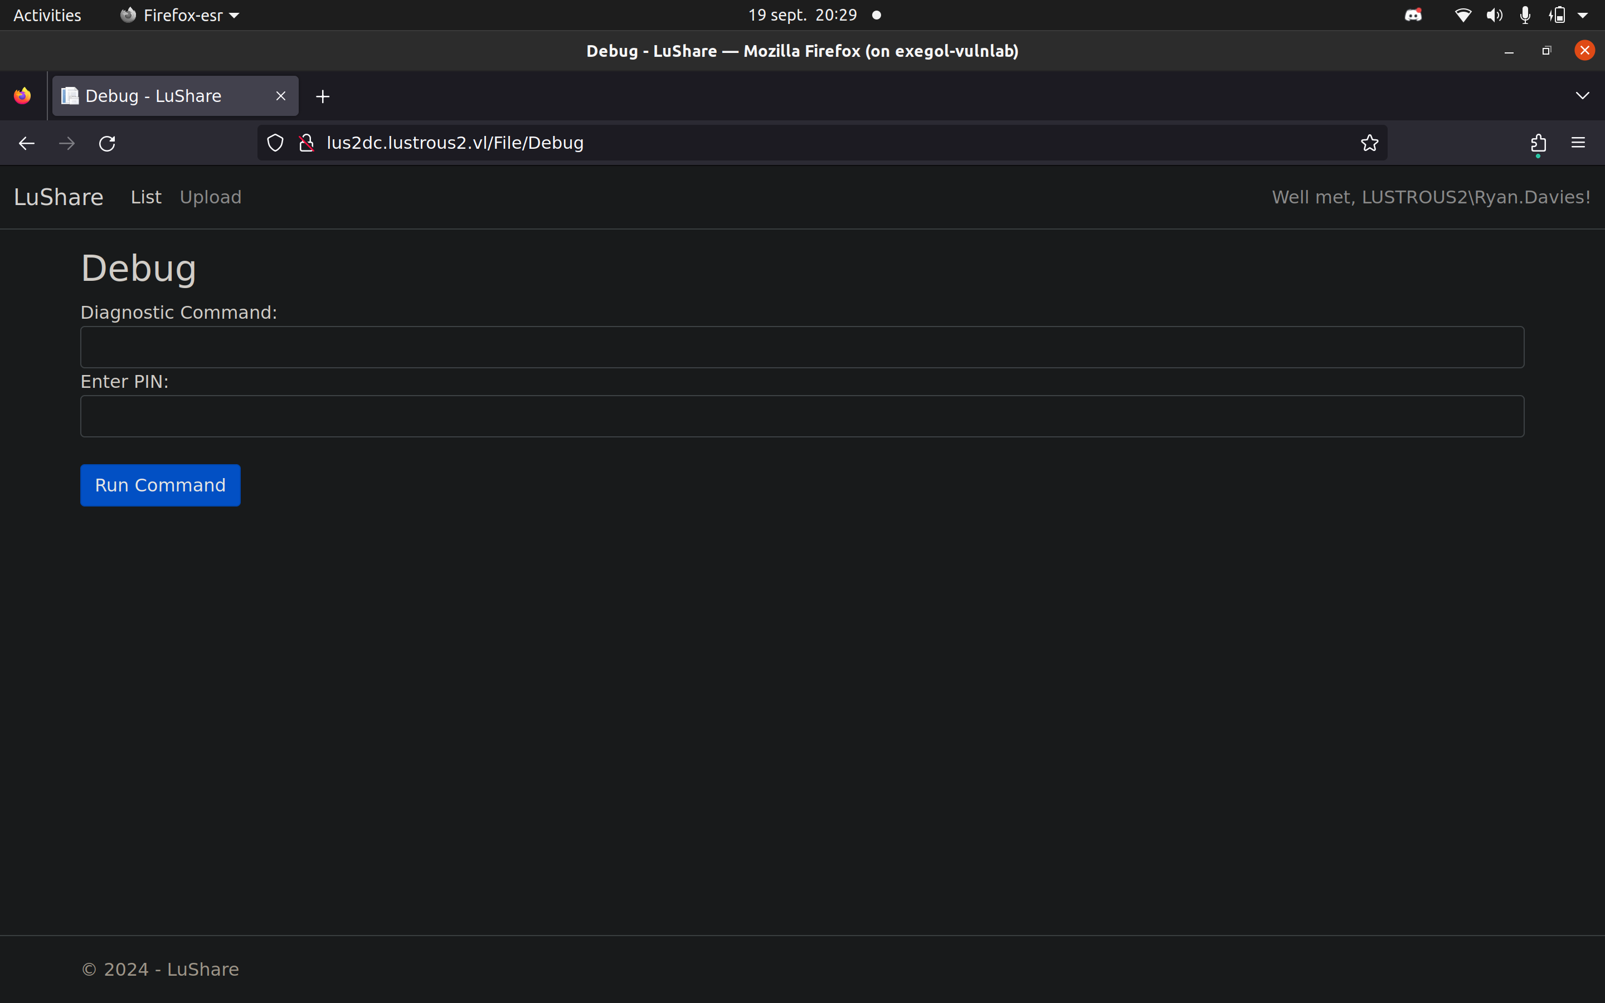The width and height of the screenshot is (1605, 1003).
Task: Expand the system menu arrow
Action: 1583,15
